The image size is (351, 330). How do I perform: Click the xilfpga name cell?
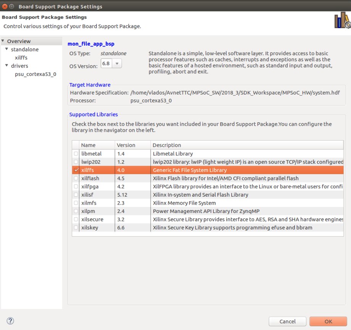(90, 186)
